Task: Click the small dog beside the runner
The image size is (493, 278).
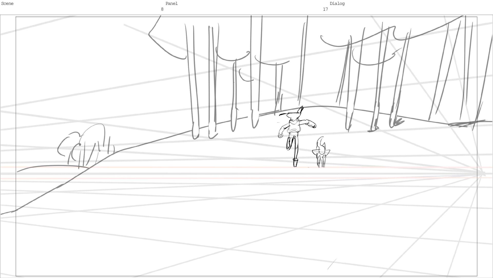Action: pyautogui.click(x=321, y=154)
